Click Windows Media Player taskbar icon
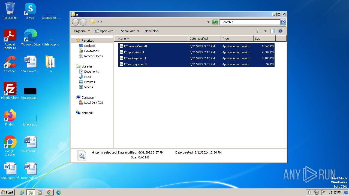Screen dimensions: 349x196 (40, 192)
